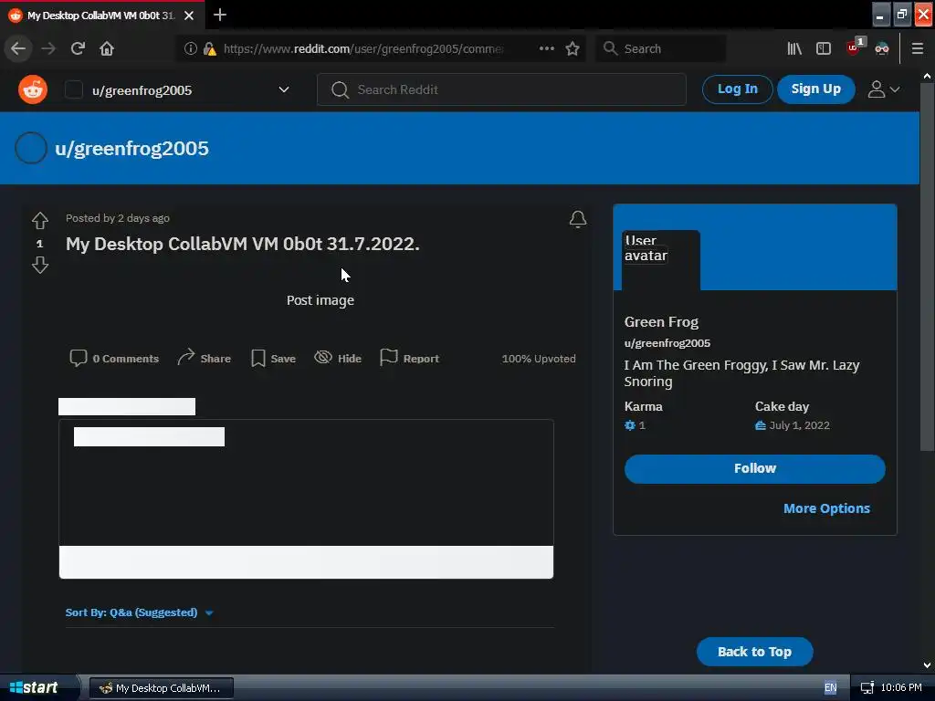This screenshot has width=935, height=701.
Task: Open the browser home page icon
Action: coord(107,48)
